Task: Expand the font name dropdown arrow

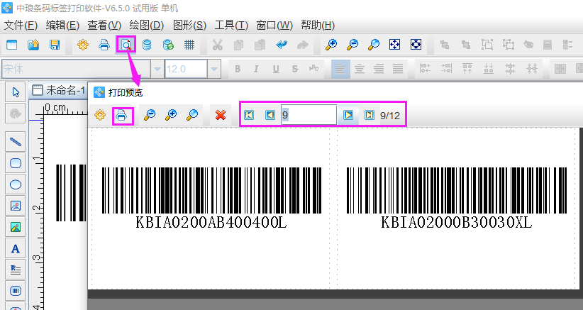Action: click(x=157, y=69)
